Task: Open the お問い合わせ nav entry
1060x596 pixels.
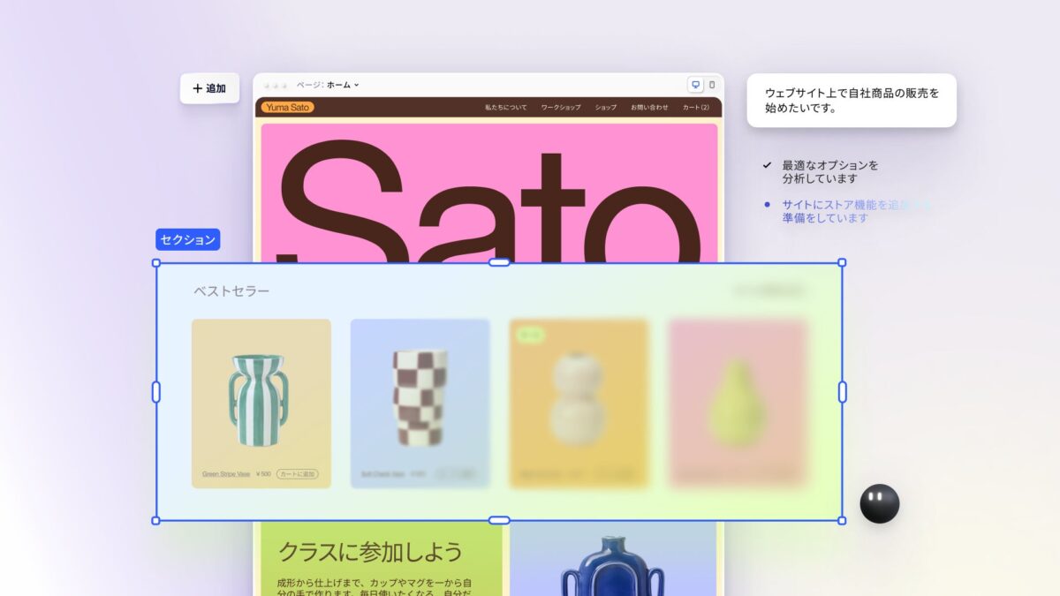Action: tap(648, 106)
